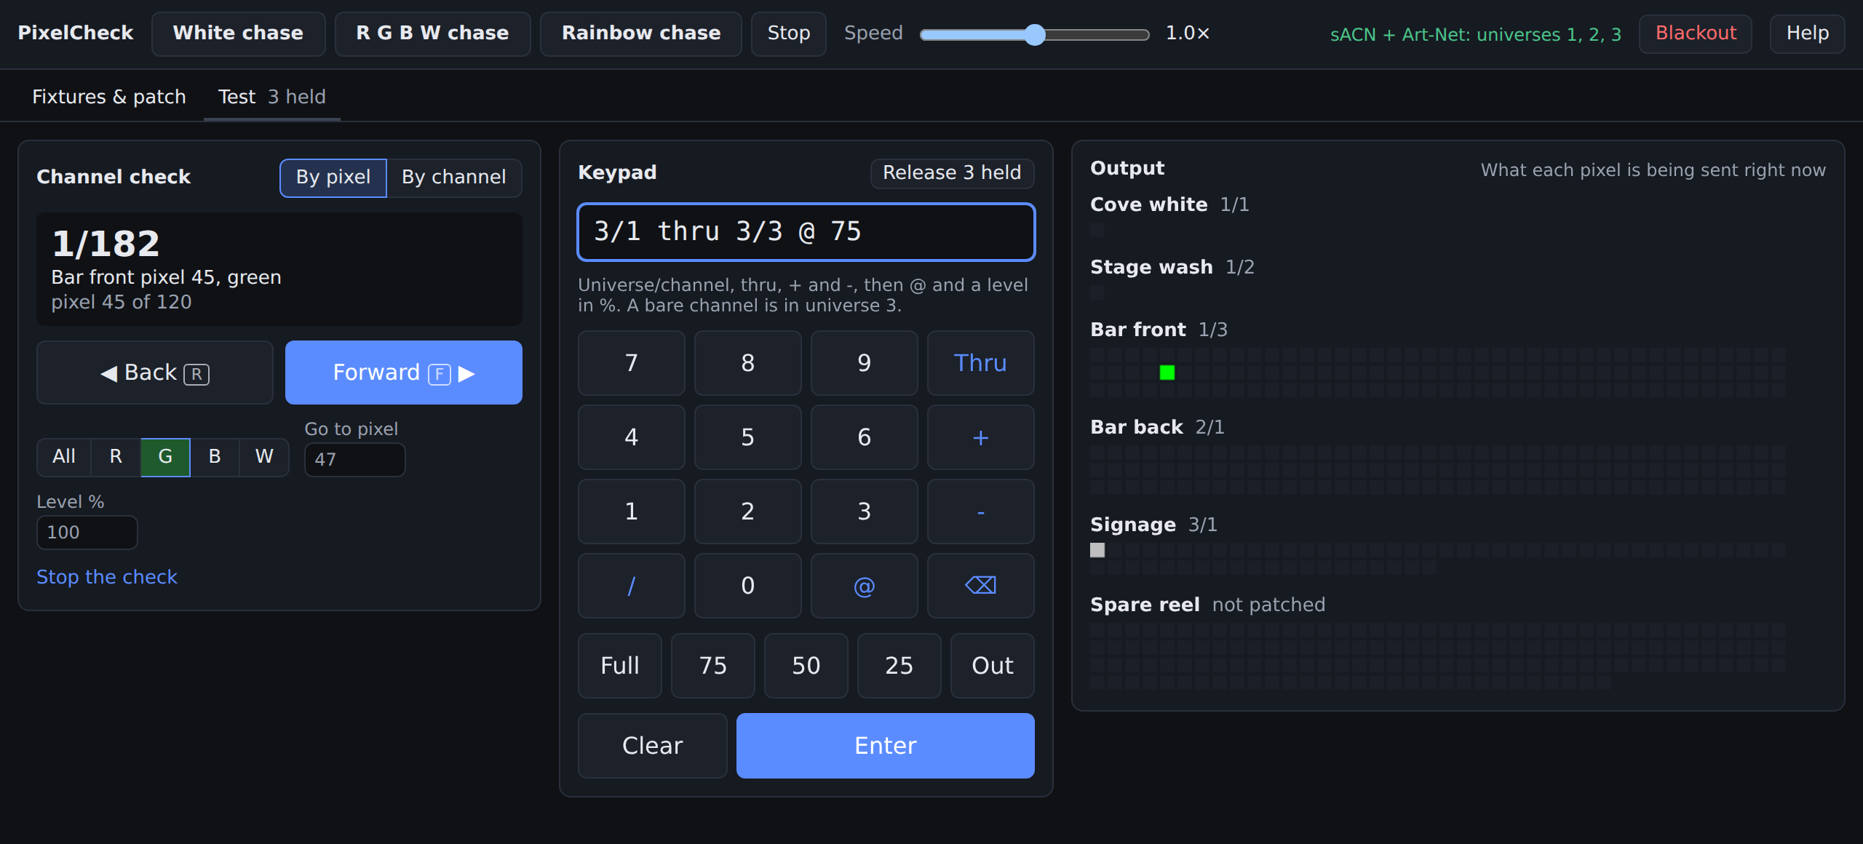This screenshot has height=844, width=1863.
Task: Choose the R color filter
Action: pos(116,457)
